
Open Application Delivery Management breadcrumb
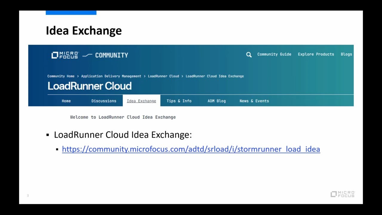tap(111, 76)
